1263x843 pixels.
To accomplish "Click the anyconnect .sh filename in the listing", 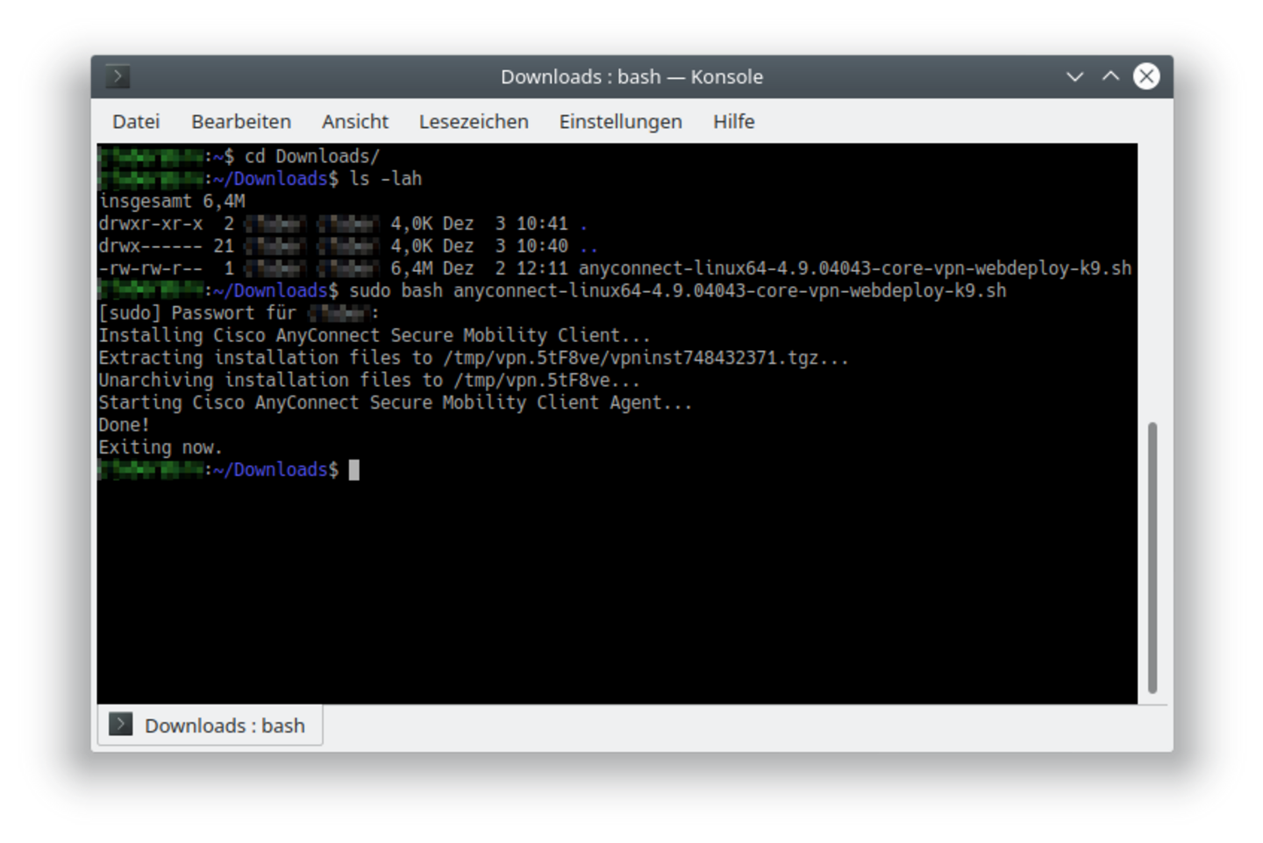I will coord(855,268).
